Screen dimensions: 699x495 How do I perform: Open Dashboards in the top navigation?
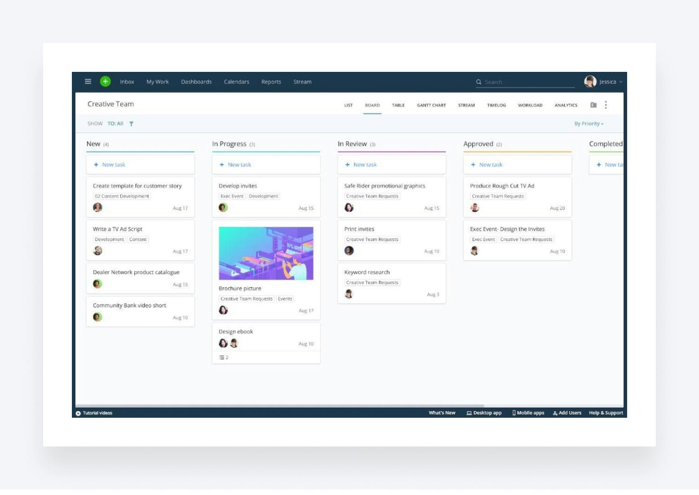tap(196, 82)
